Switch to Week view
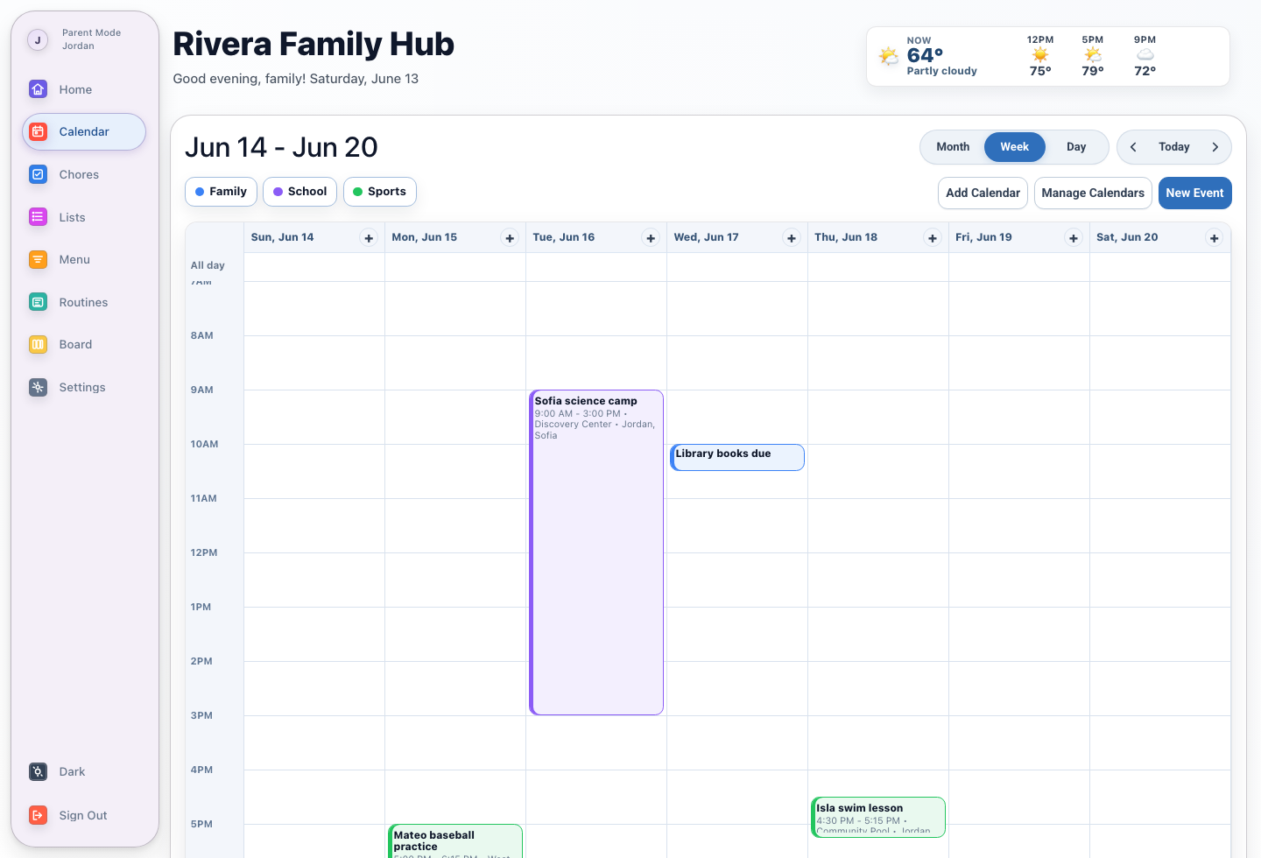Image resolution: width=1261 pixels, height=858 pixels. pyautogui.click(x=1015, y=147)
